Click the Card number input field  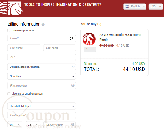tap(42, 115)
